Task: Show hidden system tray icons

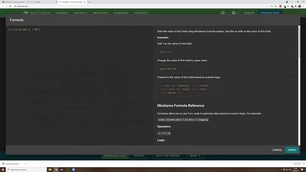Action: [x=281, y=170]
